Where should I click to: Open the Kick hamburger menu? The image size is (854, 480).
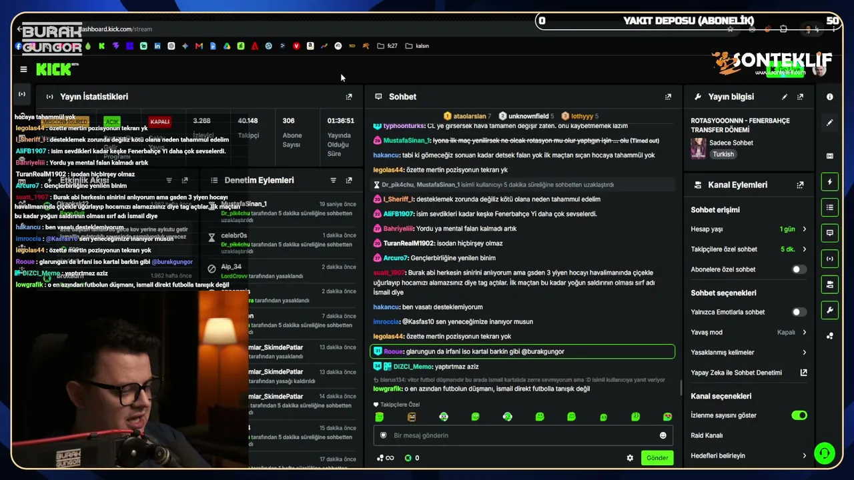pos(23,69)
